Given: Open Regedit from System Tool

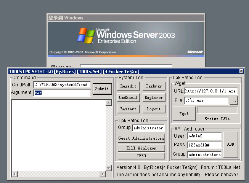Looking at the screenshot, I should pyautogui.click(x=128, y=86).
